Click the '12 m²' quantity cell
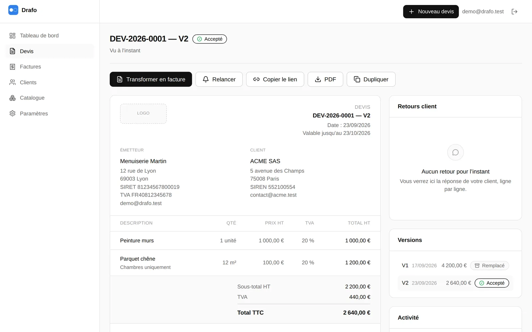Image resolution: width=532 pixels, height=332 pixels. (x=229, y=263)
